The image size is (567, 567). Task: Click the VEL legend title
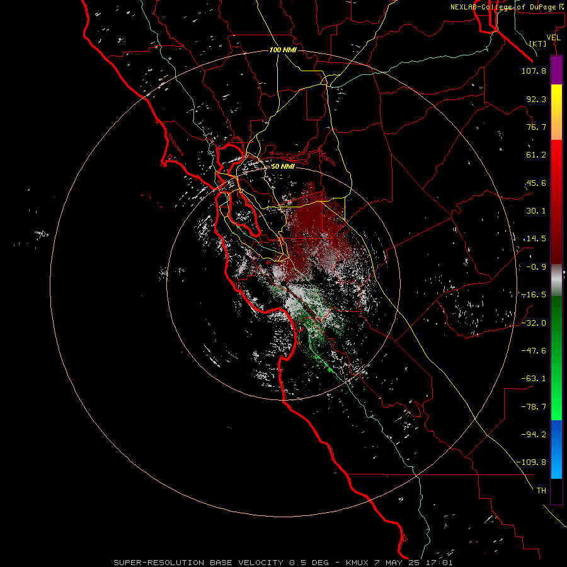click(554, 38)
